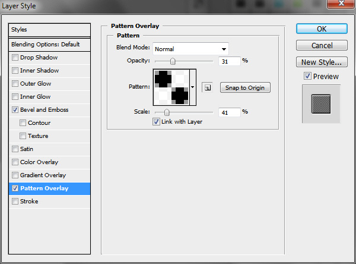Select the Gradient Overlay label

(x=43, y=175)
